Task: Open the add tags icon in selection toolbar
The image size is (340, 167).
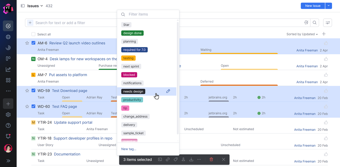Action: (175, 159)
